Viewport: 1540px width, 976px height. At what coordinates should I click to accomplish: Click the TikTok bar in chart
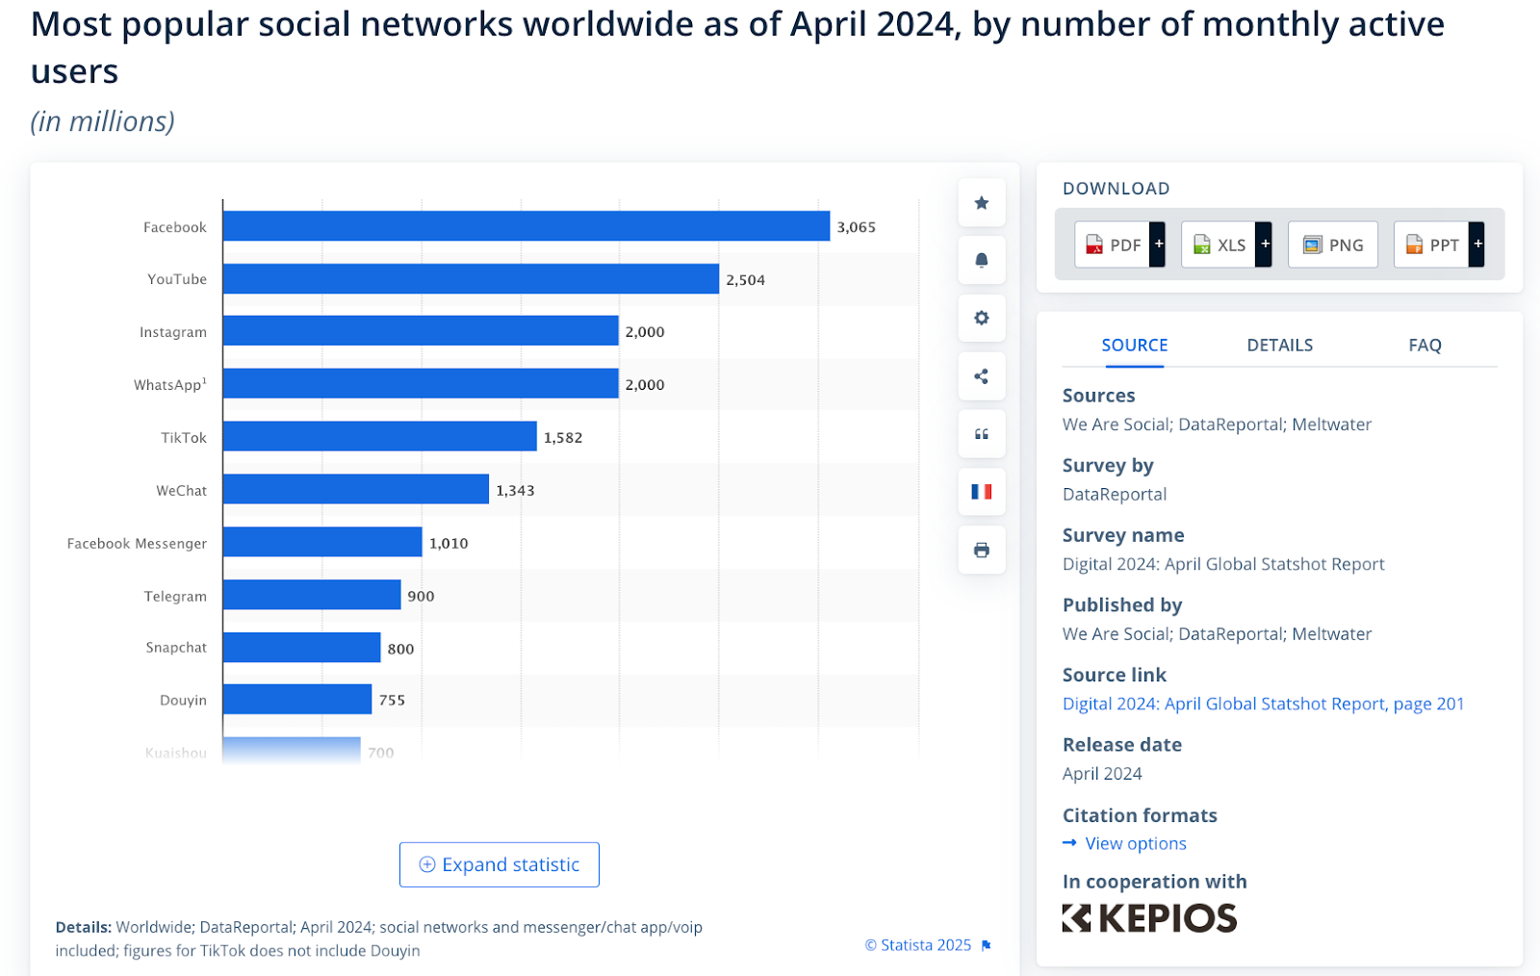[379, 436]
